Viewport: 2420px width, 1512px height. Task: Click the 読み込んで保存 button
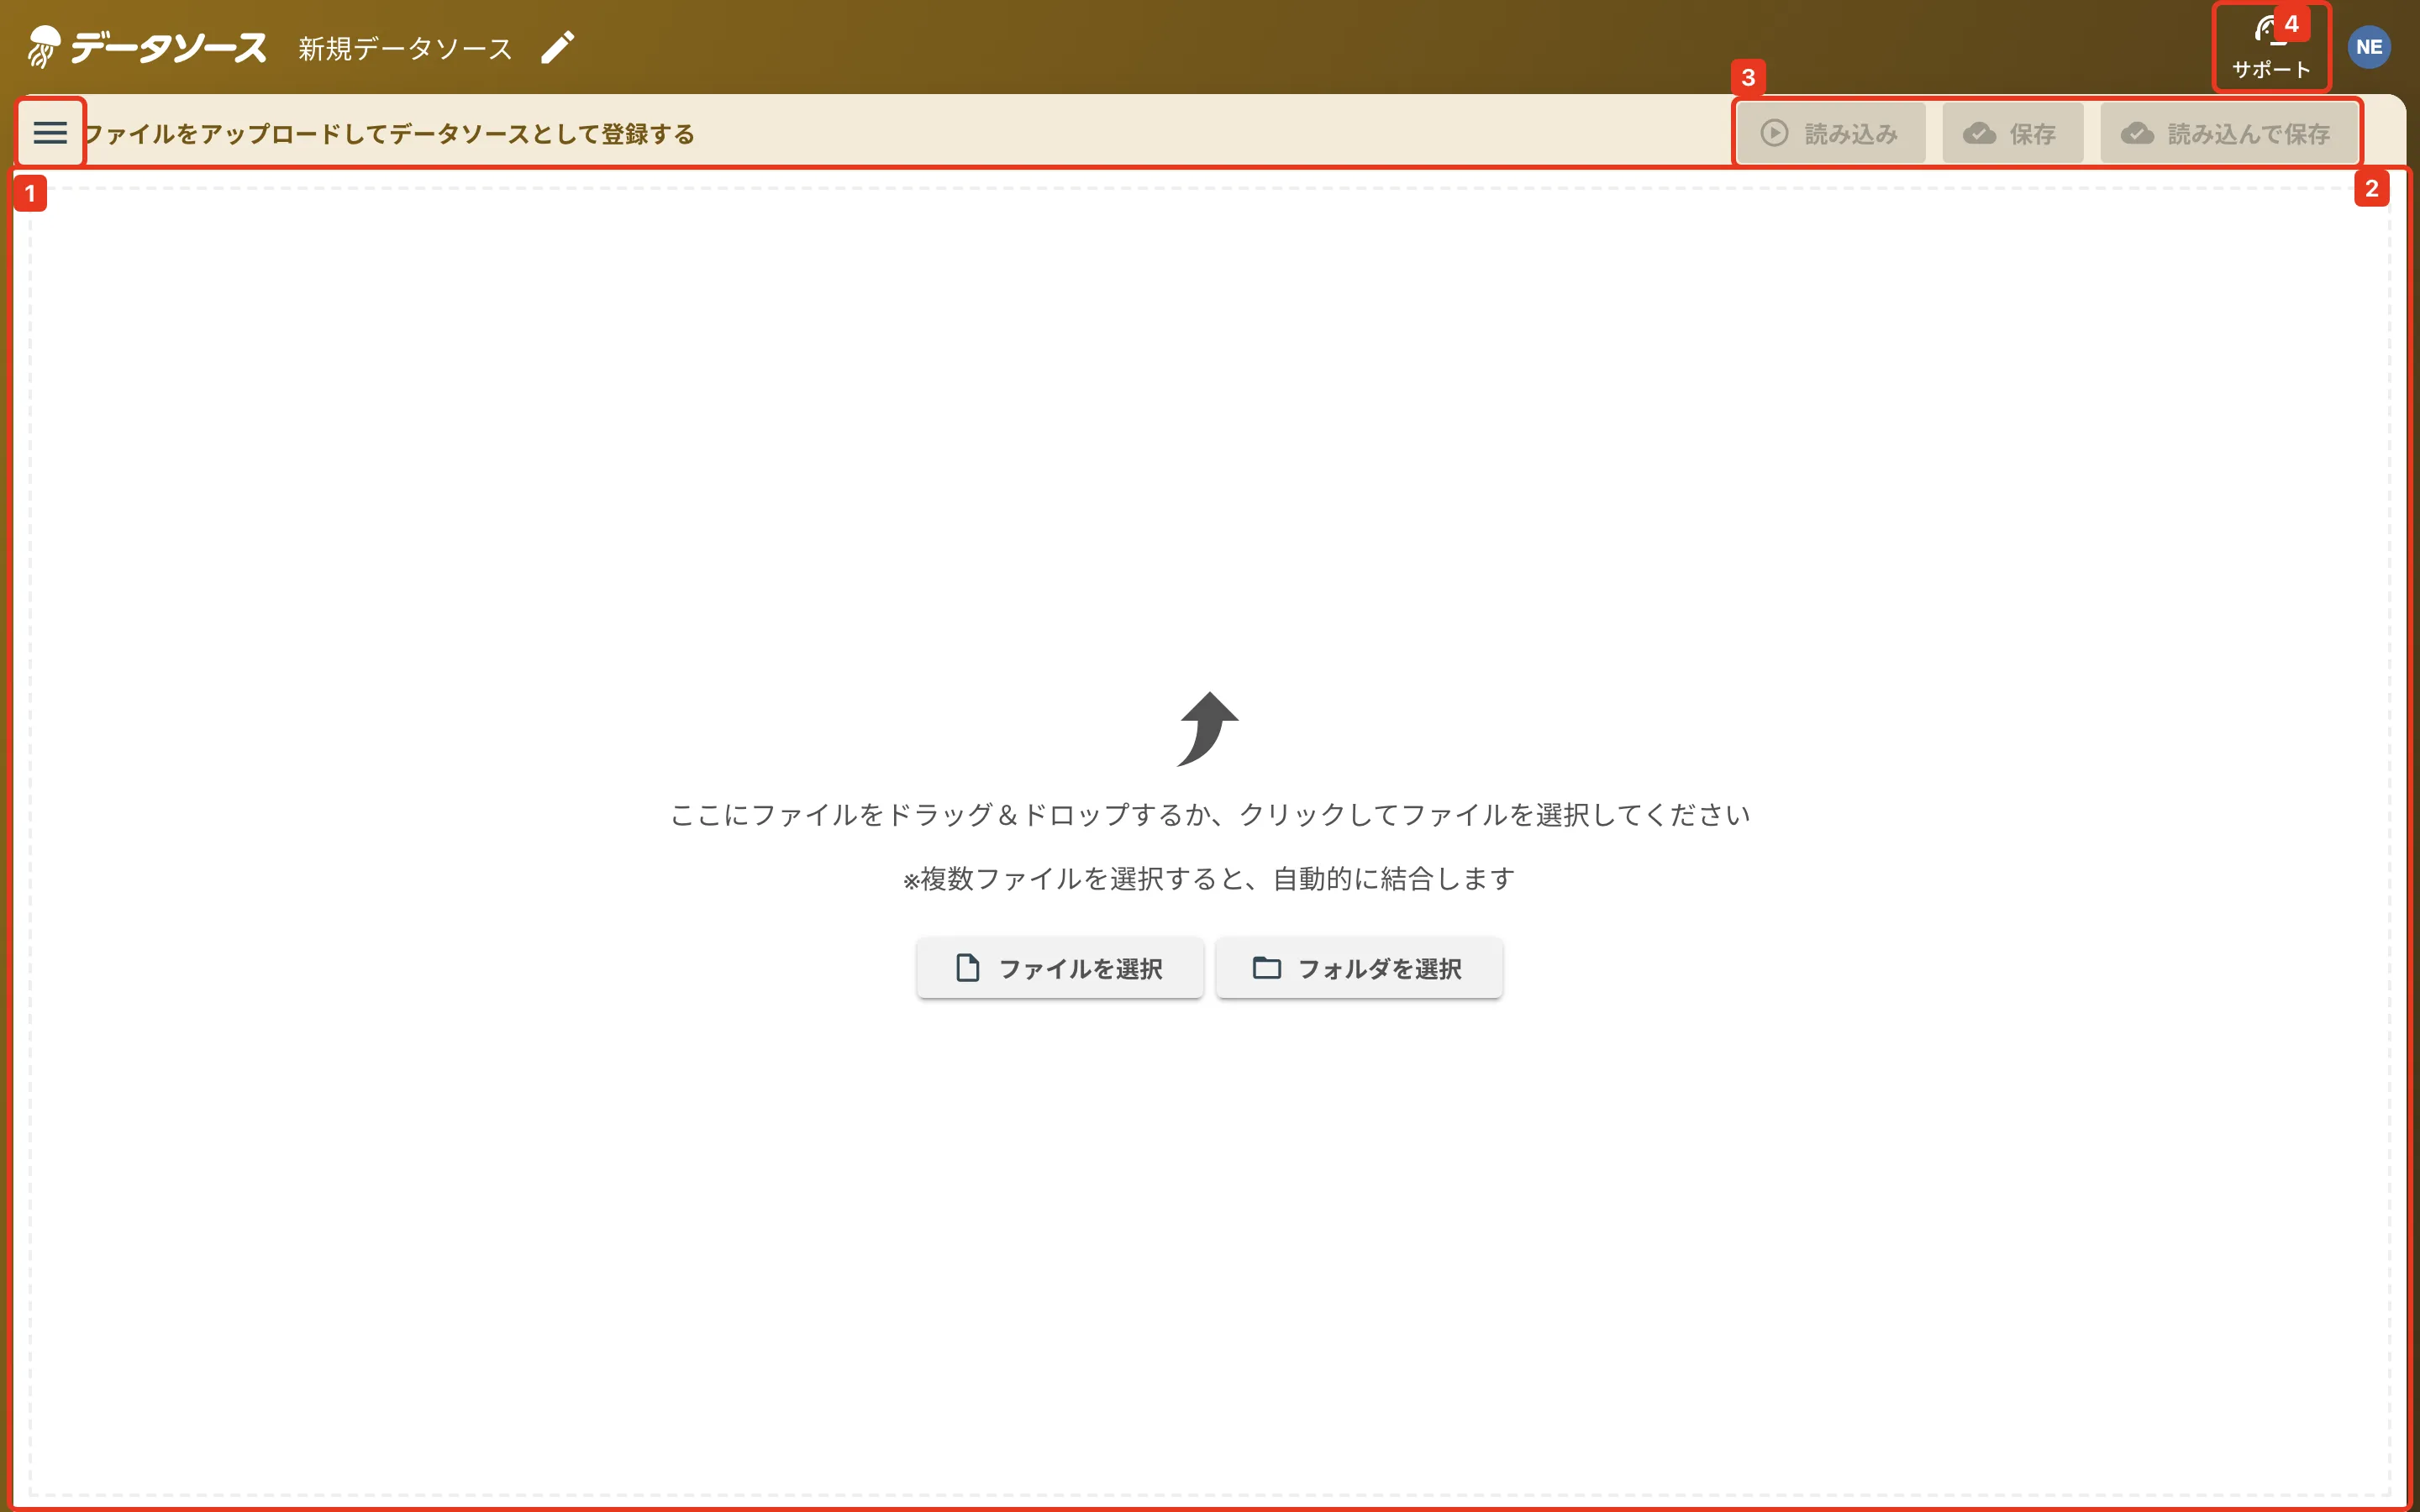(x=2228, y=133)
